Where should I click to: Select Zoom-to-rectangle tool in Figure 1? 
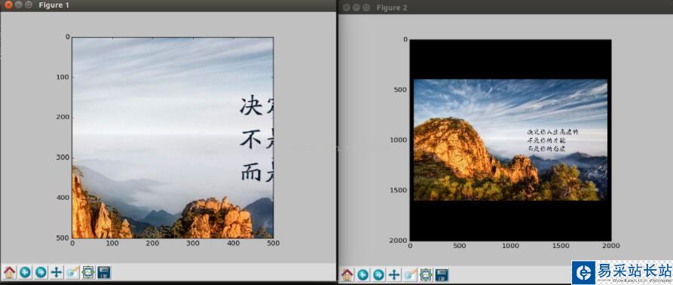pyautogui.click(x=72, y=272)
